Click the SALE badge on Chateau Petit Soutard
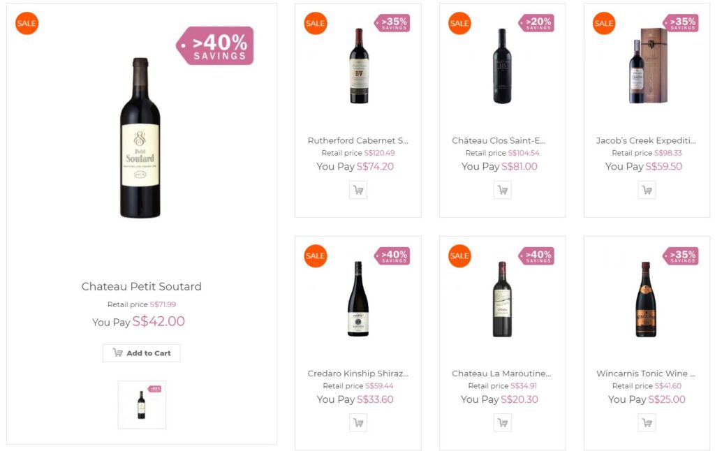The image size is (715, 451). (x=27, y=23)
